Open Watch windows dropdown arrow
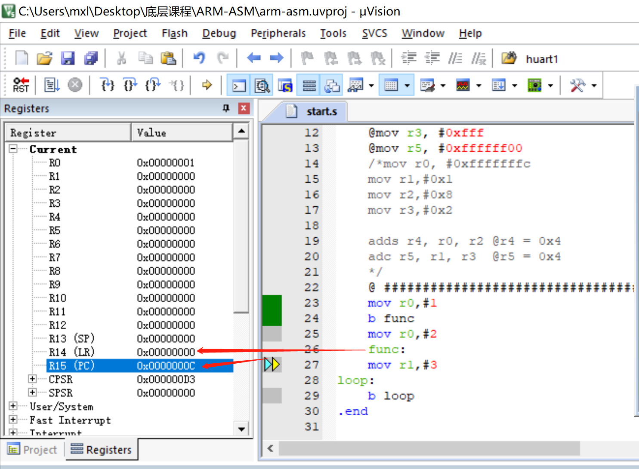The image size is (639, 469). tap(371, 86)
